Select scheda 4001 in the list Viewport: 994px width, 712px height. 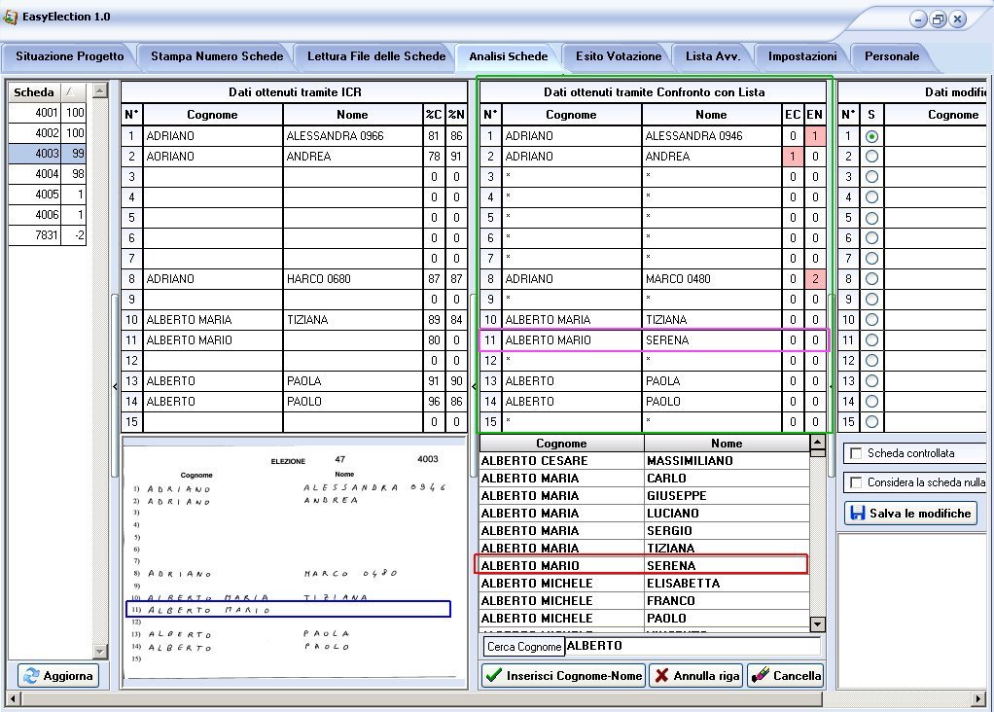point(48,113)
